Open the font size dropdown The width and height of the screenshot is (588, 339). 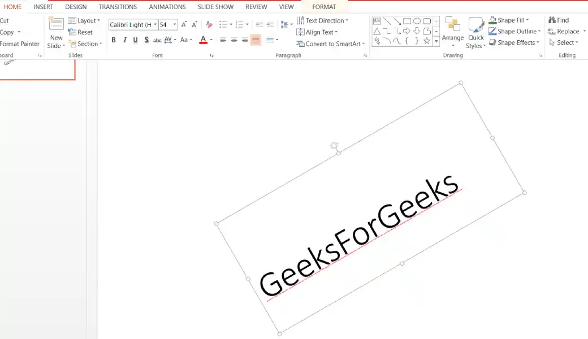point(174,25)
